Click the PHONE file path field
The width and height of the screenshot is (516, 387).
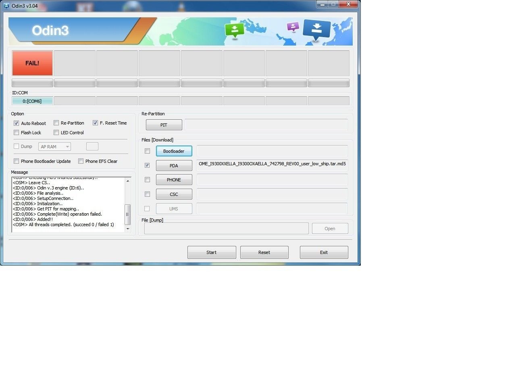pos(272,180)
